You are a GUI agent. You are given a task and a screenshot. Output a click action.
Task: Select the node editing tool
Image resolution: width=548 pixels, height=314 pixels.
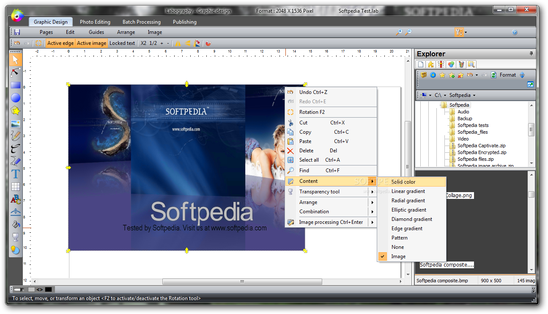16,72
